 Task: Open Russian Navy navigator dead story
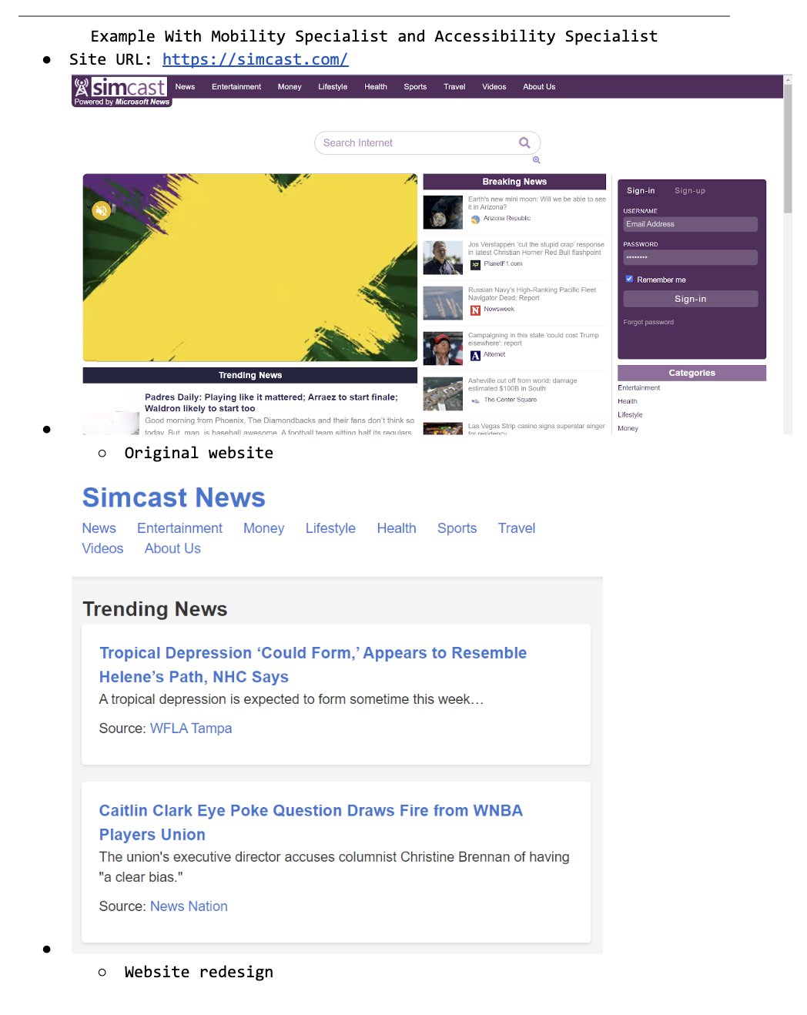coord(532,293)
